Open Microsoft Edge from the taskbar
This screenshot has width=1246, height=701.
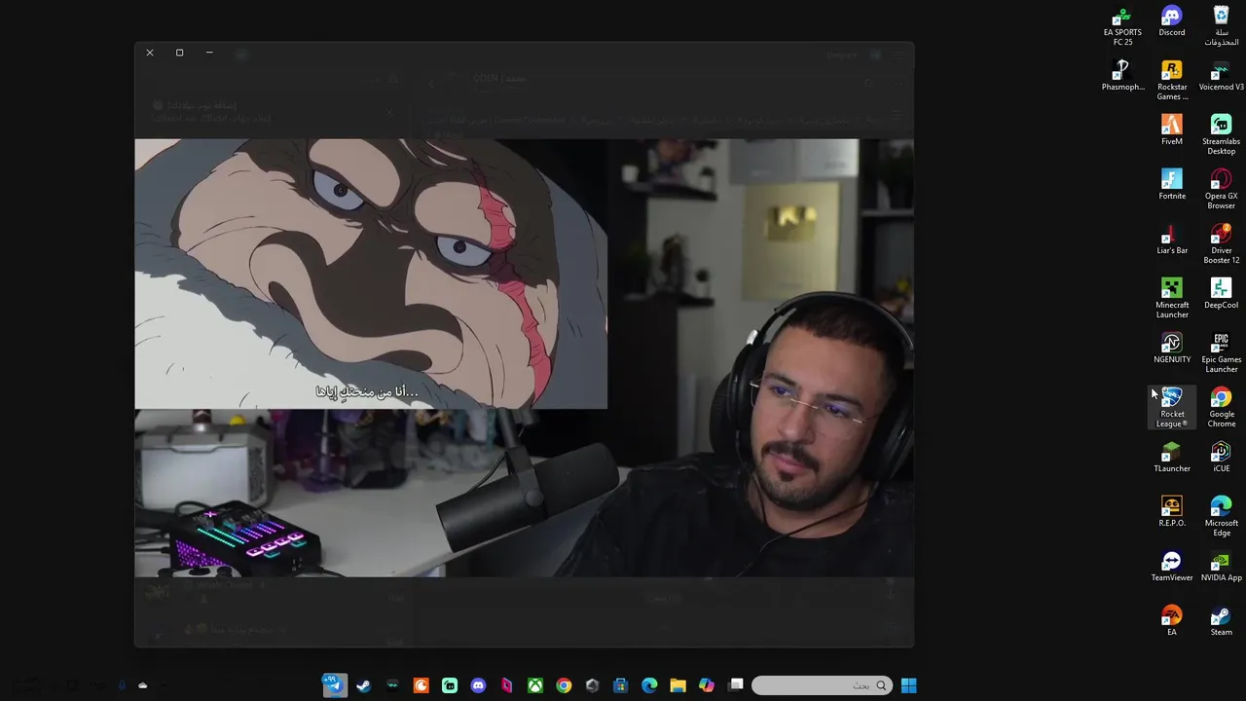(649, 685)
